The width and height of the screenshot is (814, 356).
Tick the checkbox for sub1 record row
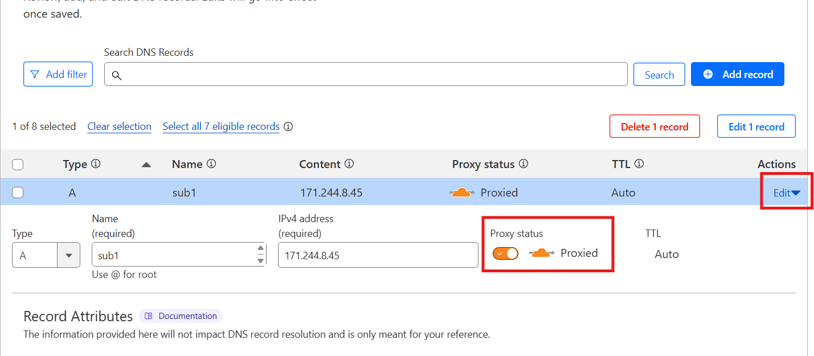[18, 193]
